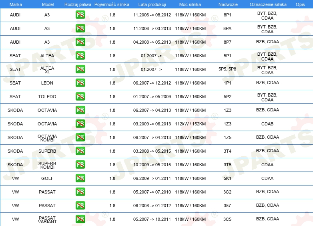Click the fuel icon in the VW PASSAT 3C2 row

(x=80, y=192)
